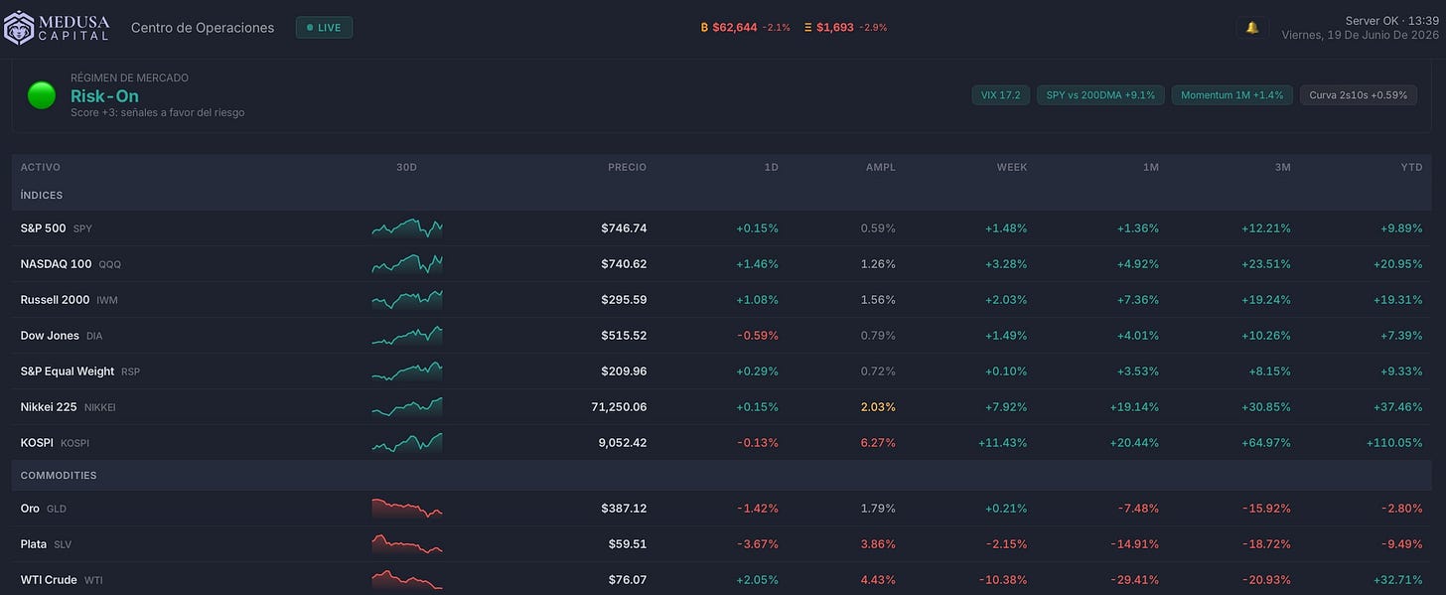The width and height of the screenshot is (1446, 595).
Task: Open the notification bell
Action: point(1251,28)
